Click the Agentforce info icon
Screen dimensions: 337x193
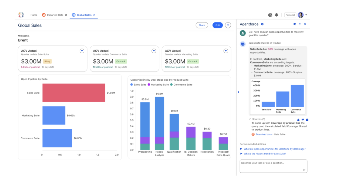click(x=262, y=24)
